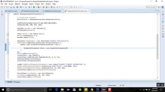Open the Project menu

pos(37,4)
